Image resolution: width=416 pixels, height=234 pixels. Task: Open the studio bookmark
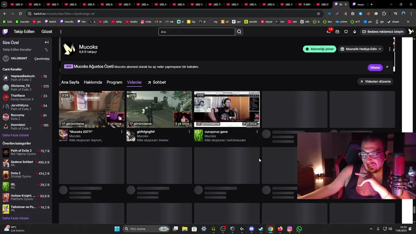[x=131, y=22]
